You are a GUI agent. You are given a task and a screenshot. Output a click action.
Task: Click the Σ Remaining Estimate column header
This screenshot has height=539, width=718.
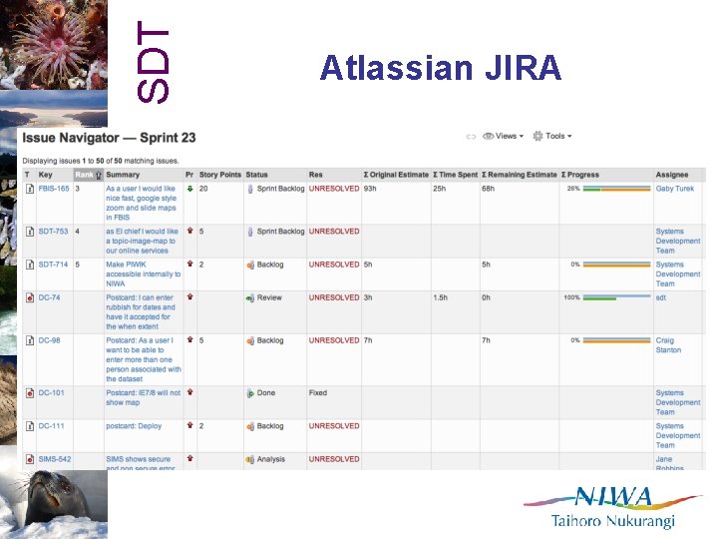pos(520,175)
